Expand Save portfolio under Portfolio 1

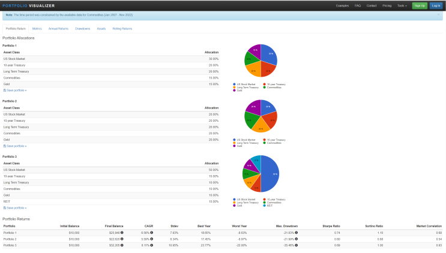coord(15,91)
